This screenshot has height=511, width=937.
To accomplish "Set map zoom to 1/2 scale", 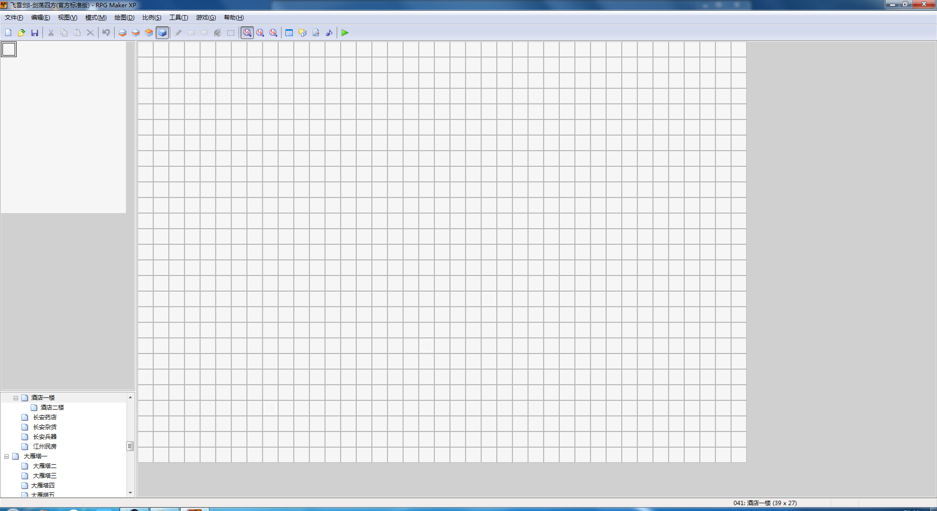I will coord(260,33).
